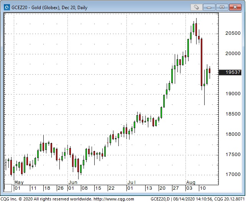246x202 pixels.
Task: Click the 08 date marker under Jun
Action: pos(85,188)
